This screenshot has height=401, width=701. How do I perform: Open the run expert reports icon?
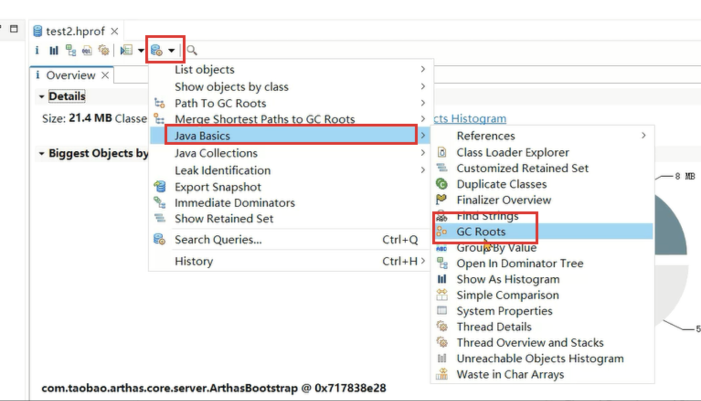pos(126,50)
